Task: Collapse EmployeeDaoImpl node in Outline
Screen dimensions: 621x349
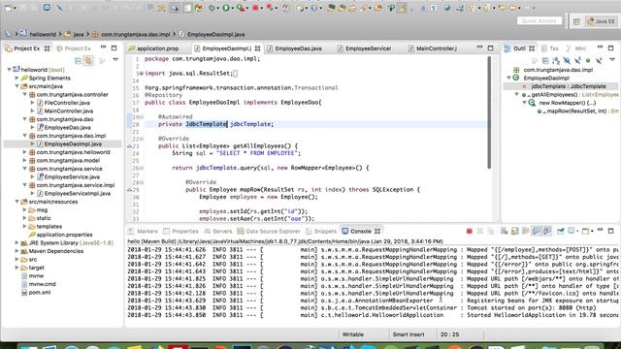Action: tap(509, 78)
